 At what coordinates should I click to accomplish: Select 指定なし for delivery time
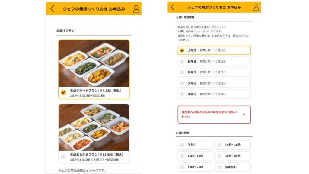pos(233,167)
